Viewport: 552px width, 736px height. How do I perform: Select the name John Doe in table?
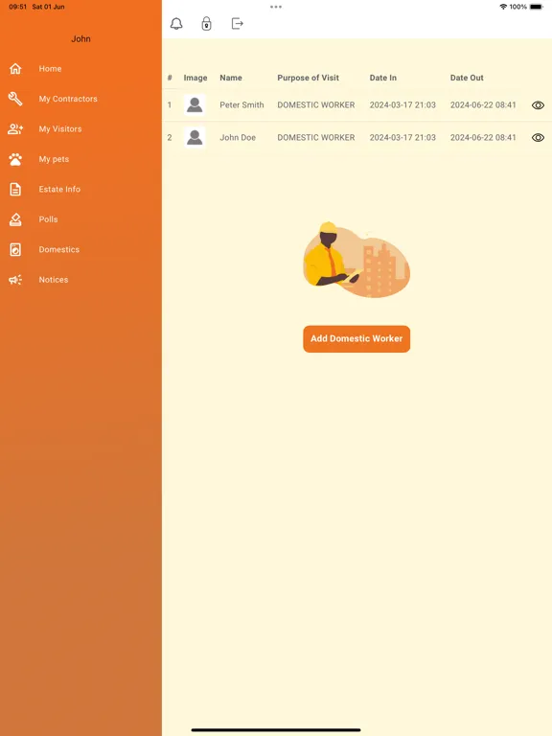(x=238, y=138)
